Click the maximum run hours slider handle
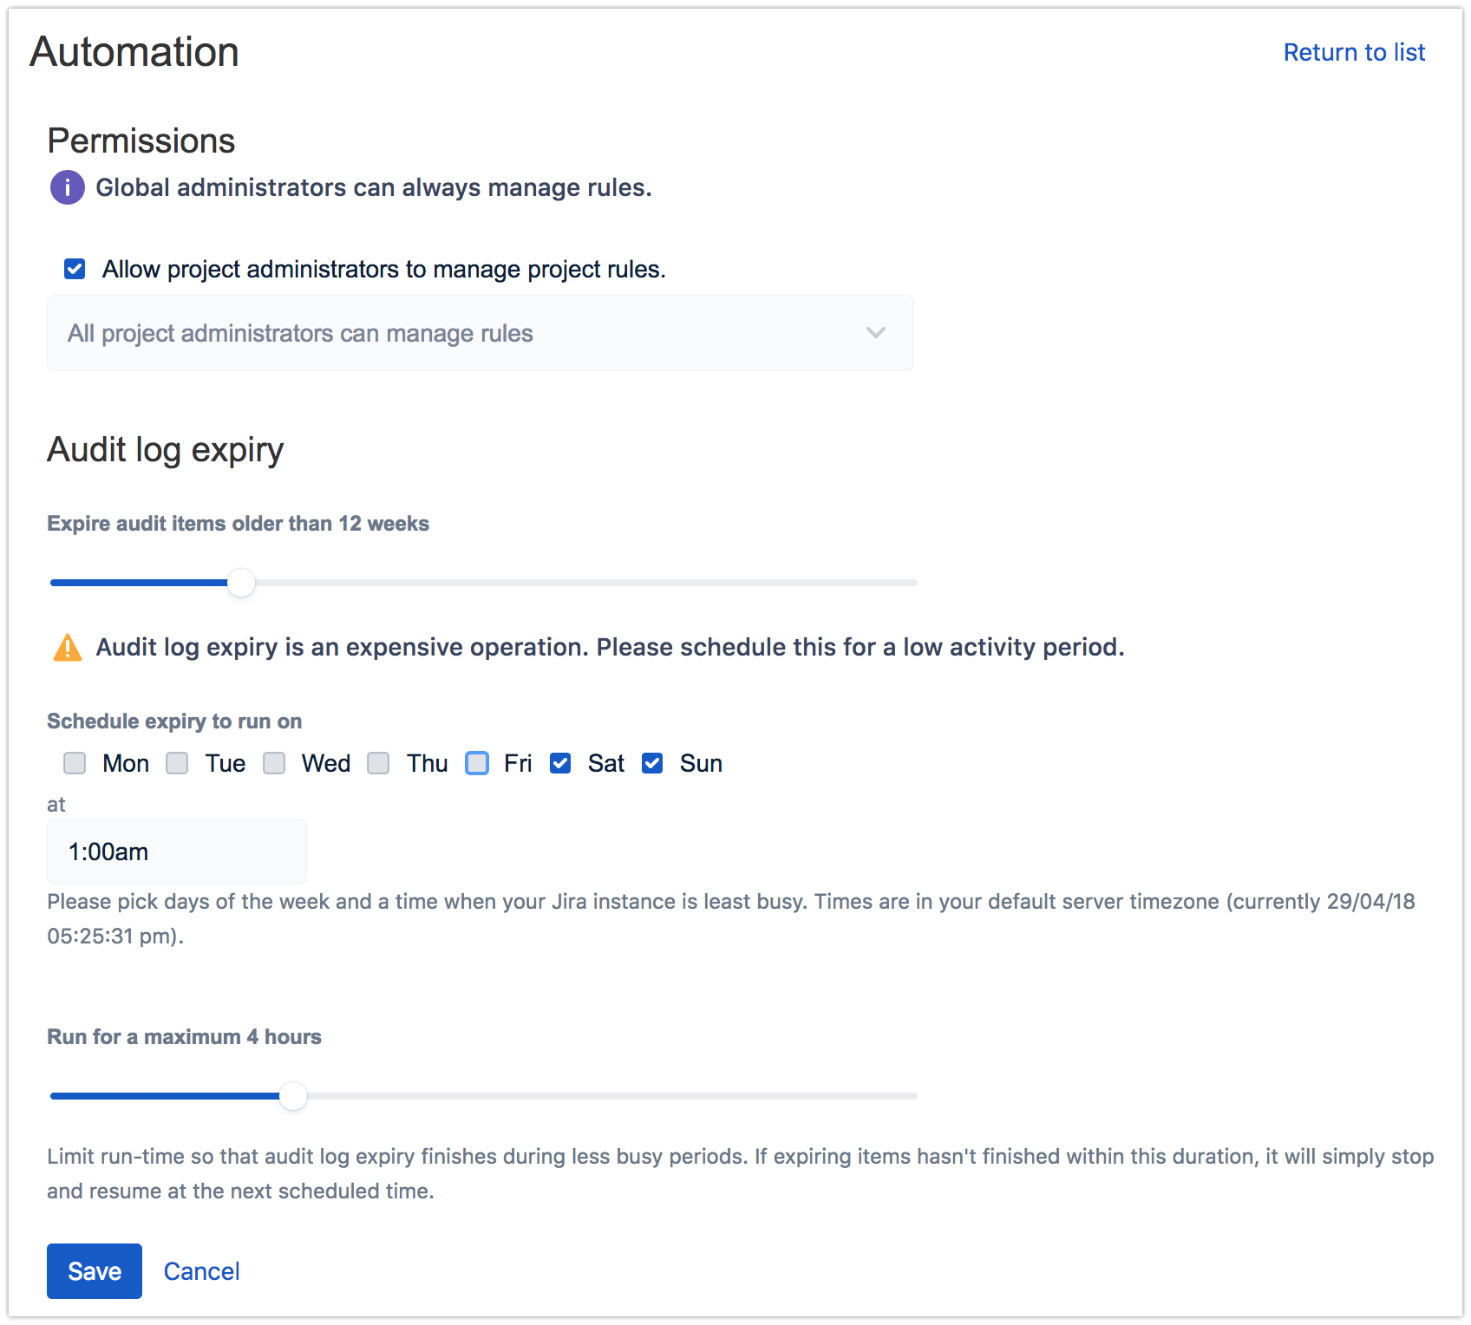1471x1325 pixels. click(293, 1096)
